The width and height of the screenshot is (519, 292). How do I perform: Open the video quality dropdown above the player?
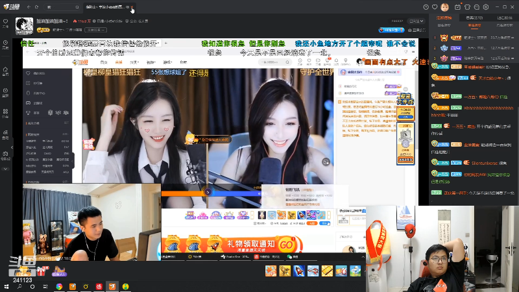coord(416,21)
